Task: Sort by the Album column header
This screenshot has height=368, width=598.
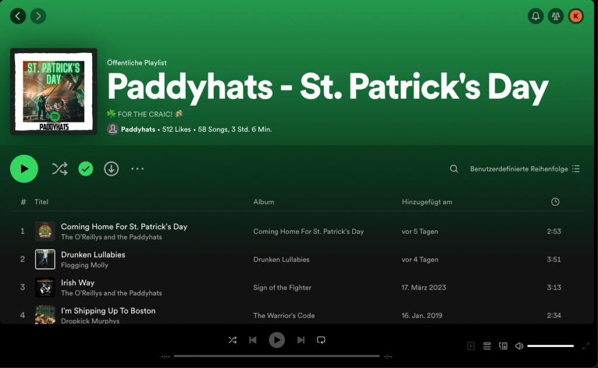Action: tap(263, 202)
